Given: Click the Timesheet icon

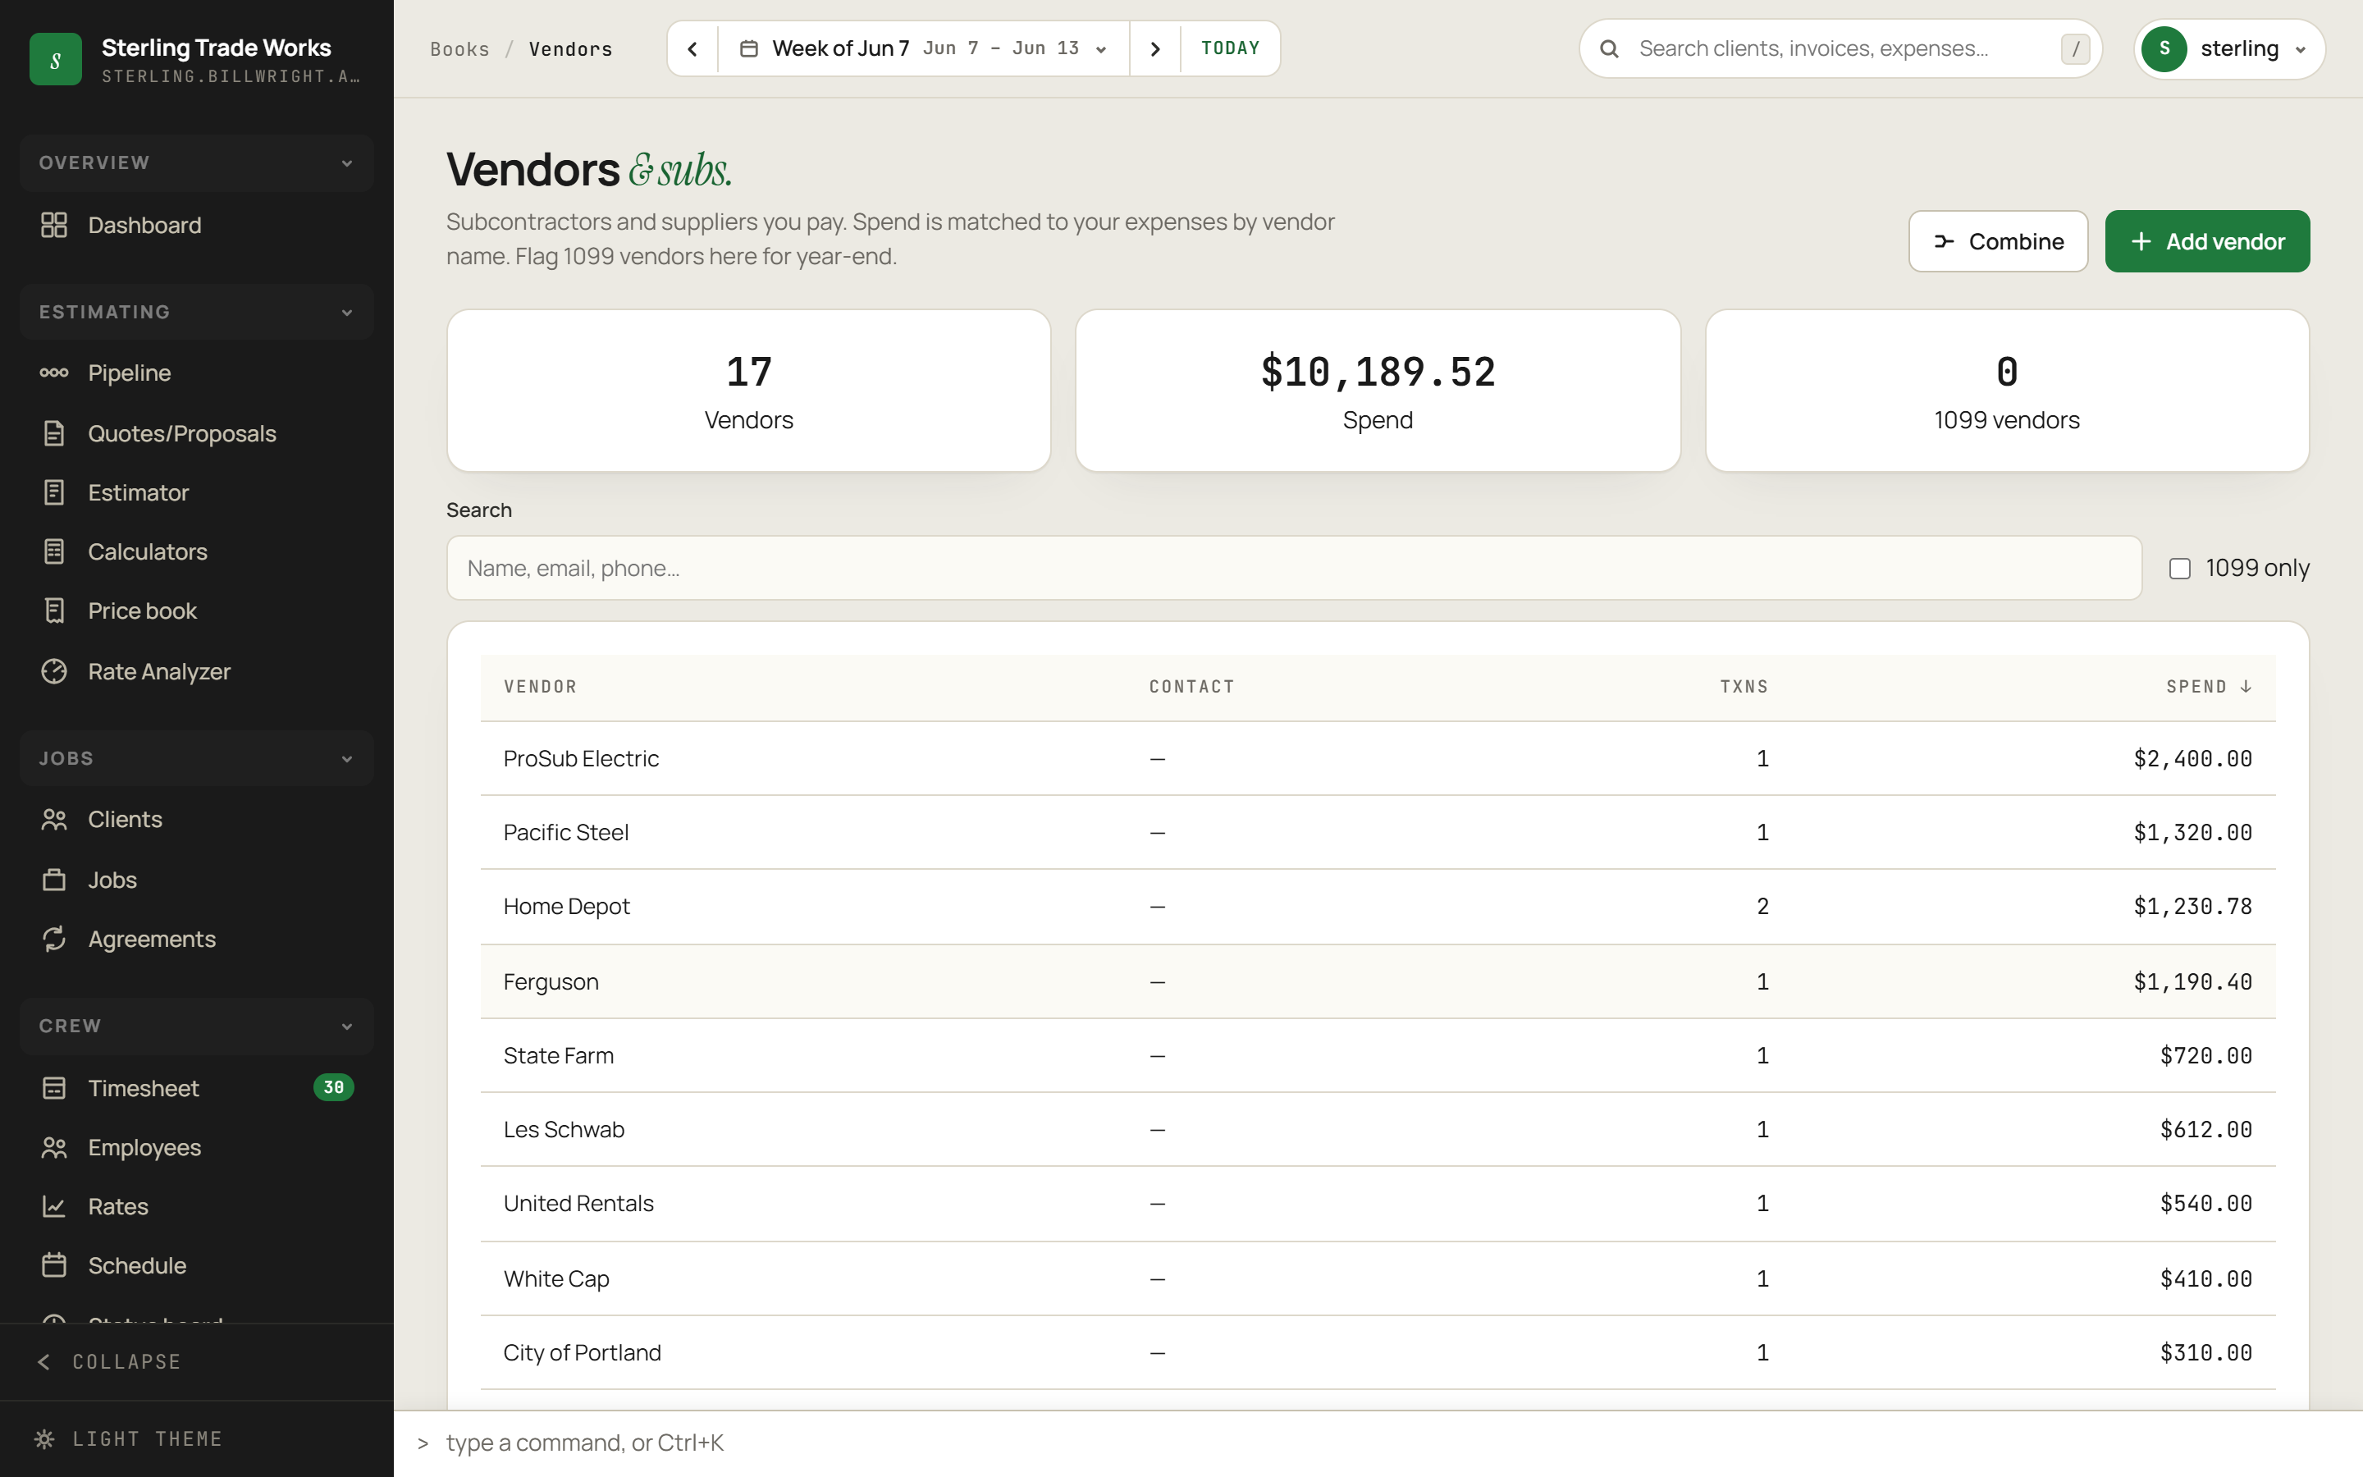Looking at the screenshot, I should [53, 1087].
